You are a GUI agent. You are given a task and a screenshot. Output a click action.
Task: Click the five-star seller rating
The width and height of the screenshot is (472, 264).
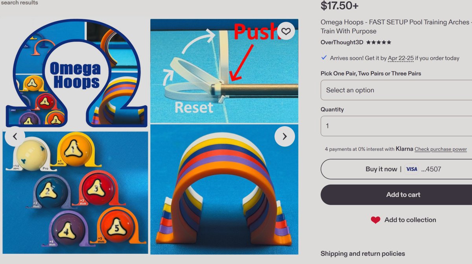379,42
